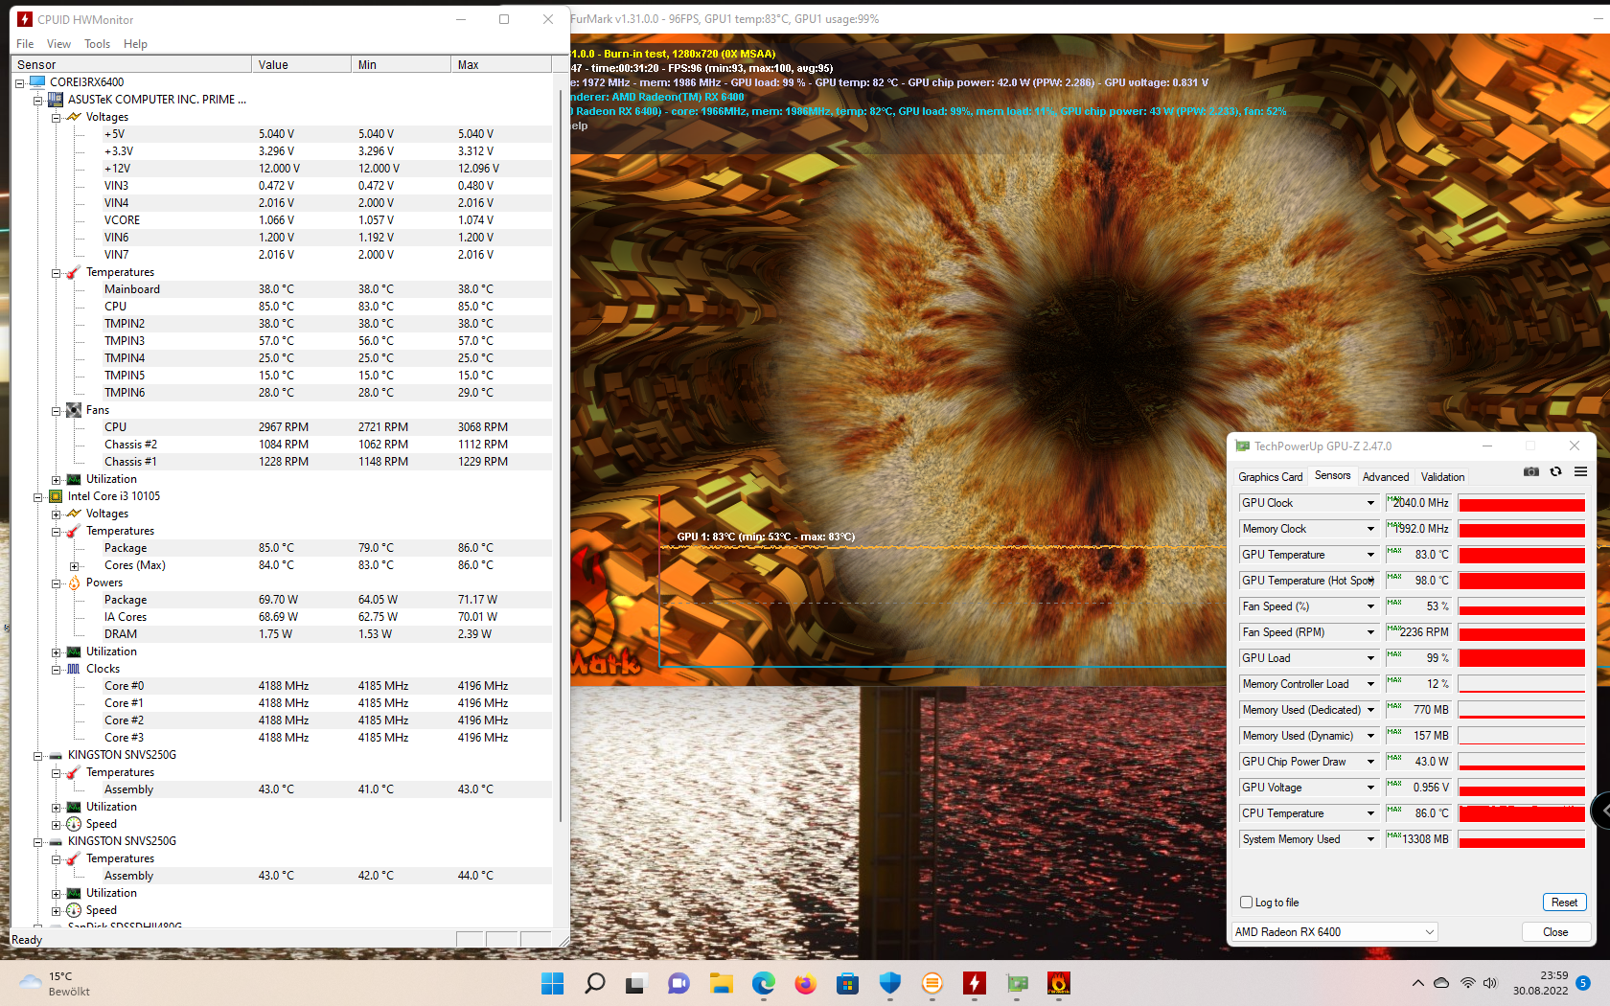Launch Firefox from the taskbar
Image resolution: width=1610 pixels, height=1006 pixels.
805,983
